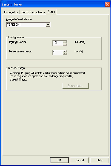111x166 pixels.
Task: Close the System Tasks window
Action: click(107, 4)
